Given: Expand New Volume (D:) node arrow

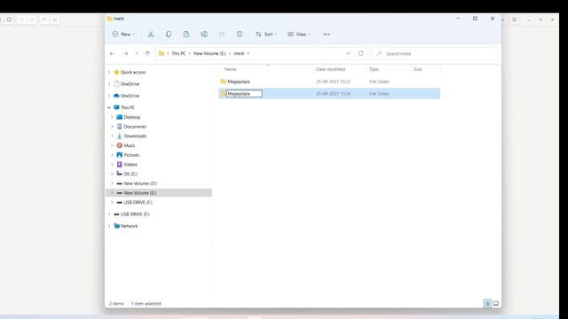Looking at the screenshot, I should 113,183.
